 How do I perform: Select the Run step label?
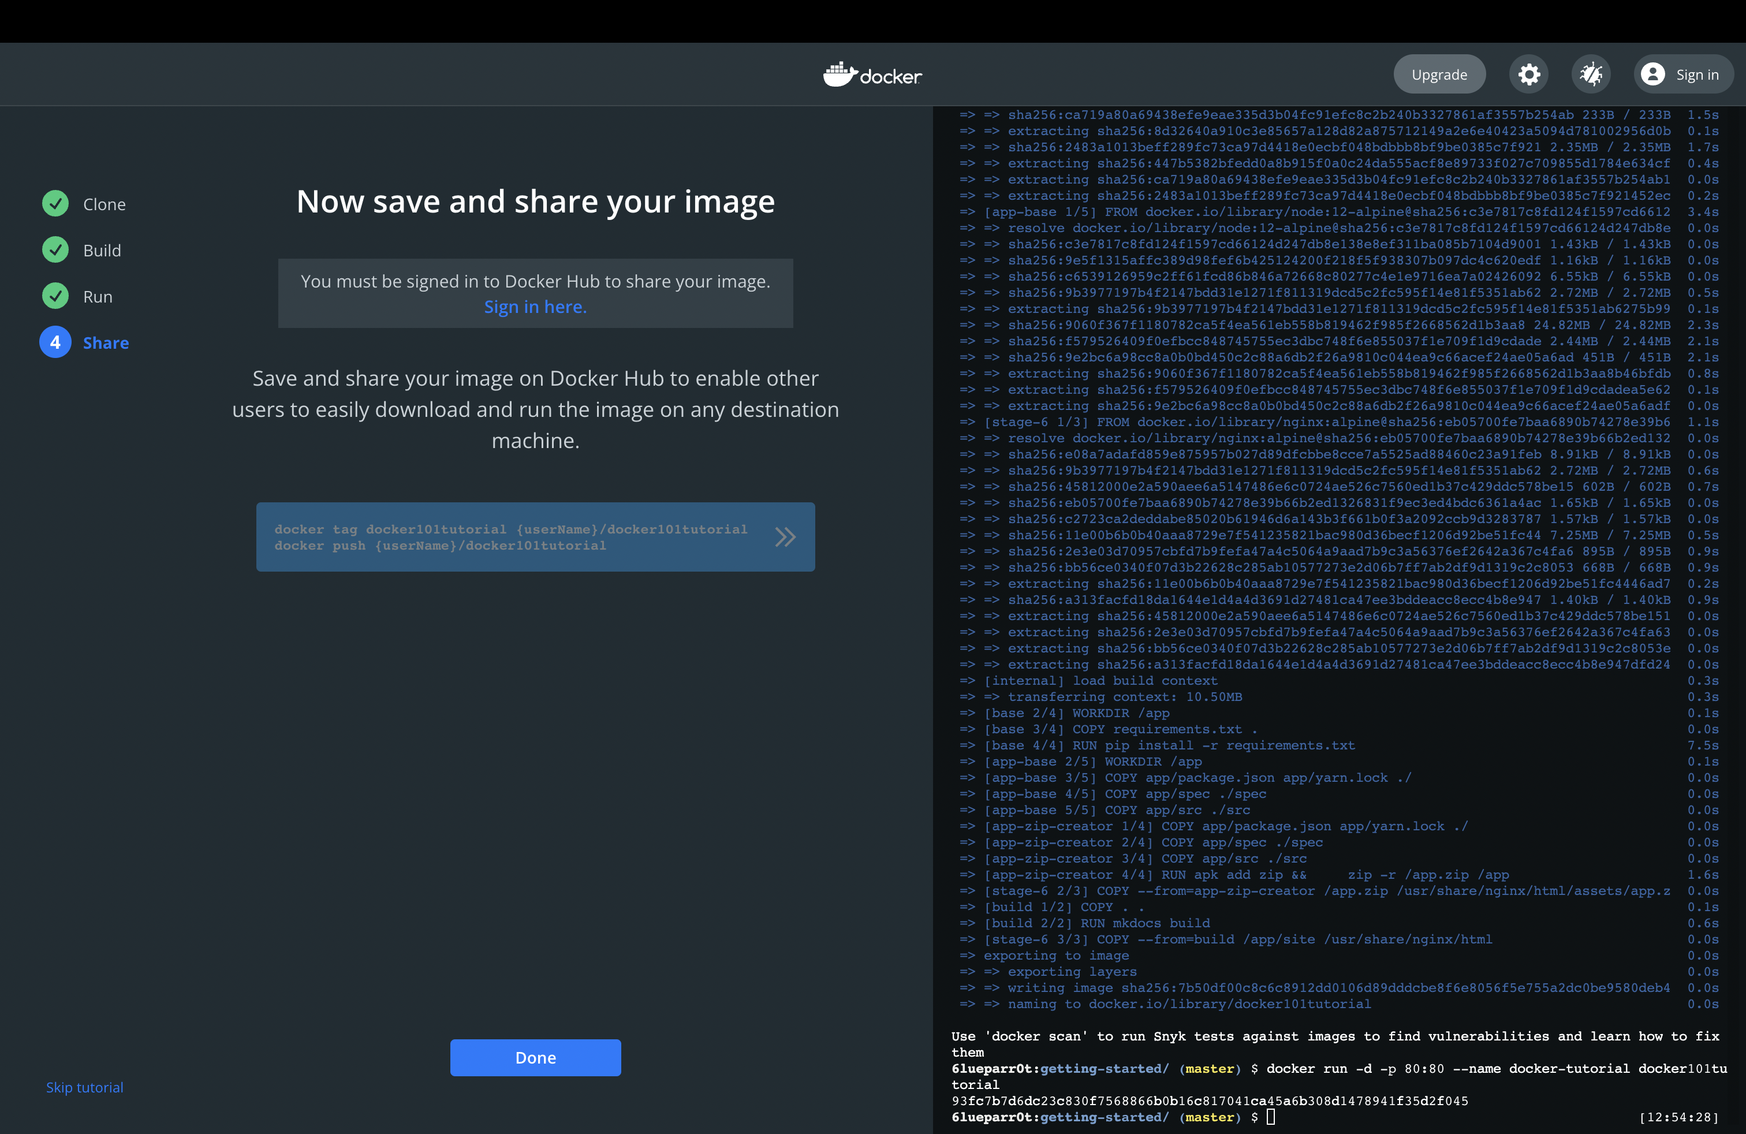coord(98,296)
